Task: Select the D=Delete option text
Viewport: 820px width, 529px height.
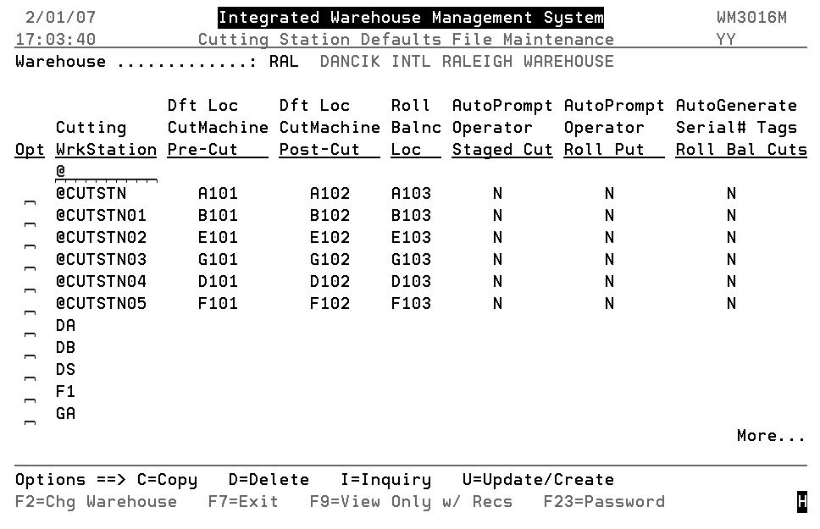Action: (269, 480)
